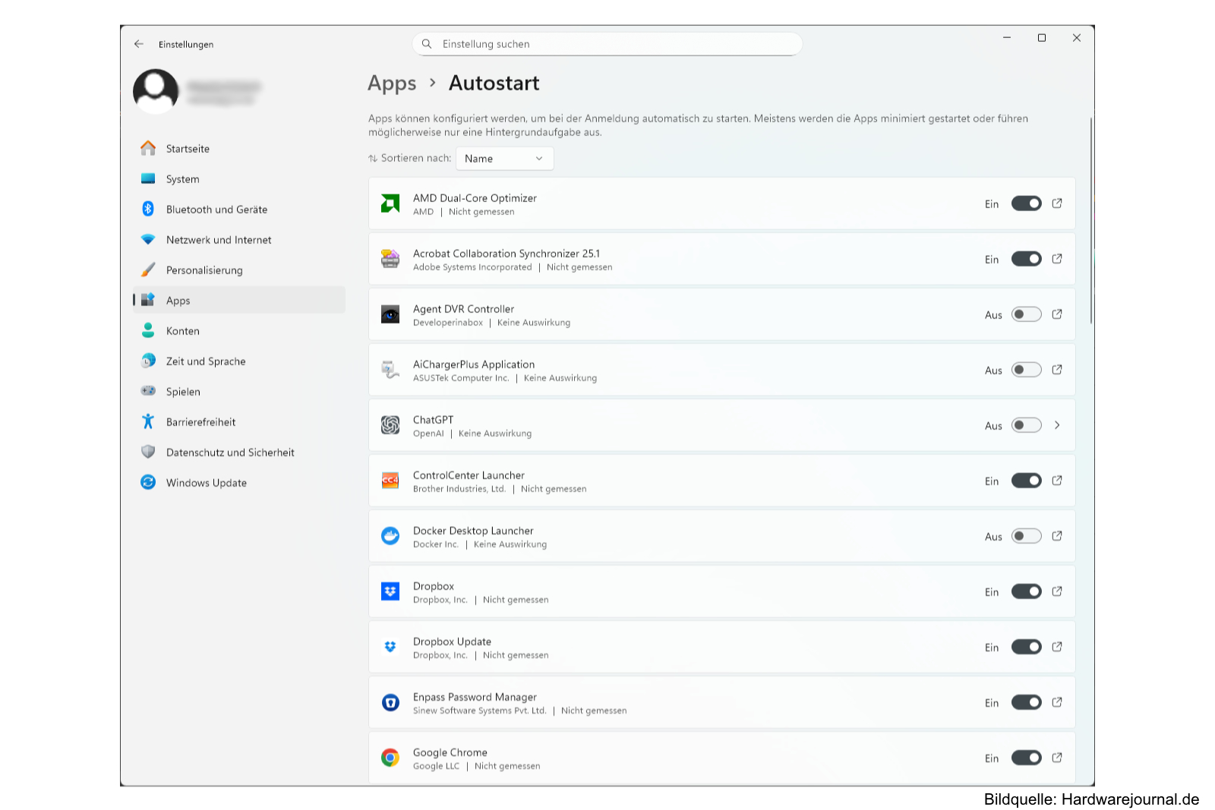Viewport: 1215px width, 810px height.
Task: Open Windows Update in sidebar
Action: click(x=206, y=483)
